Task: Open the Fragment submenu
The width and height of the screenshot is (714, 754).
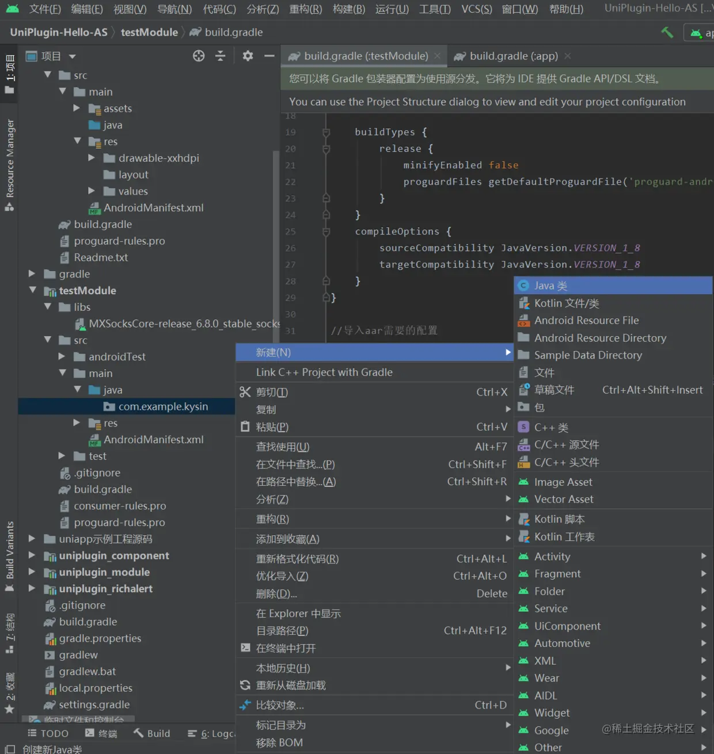Action: 613,574
